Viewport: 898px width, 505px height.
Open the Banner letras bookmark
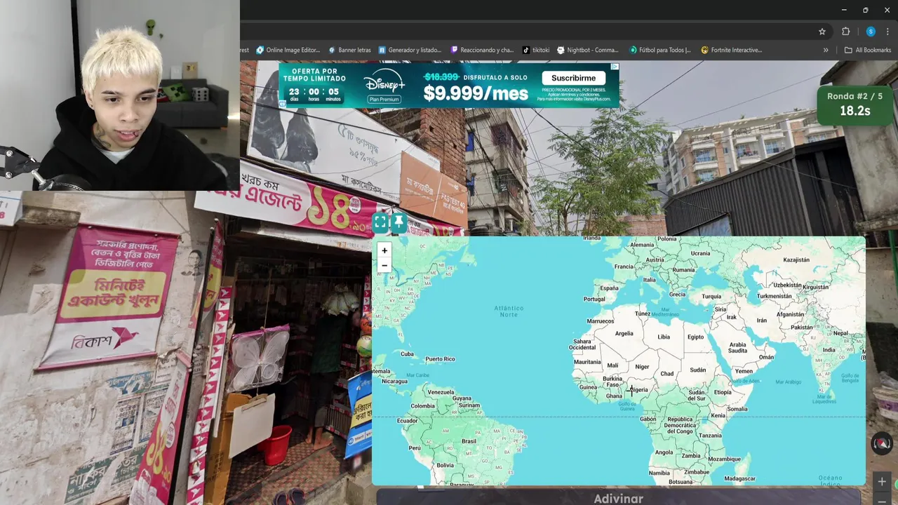click(349, 50)
